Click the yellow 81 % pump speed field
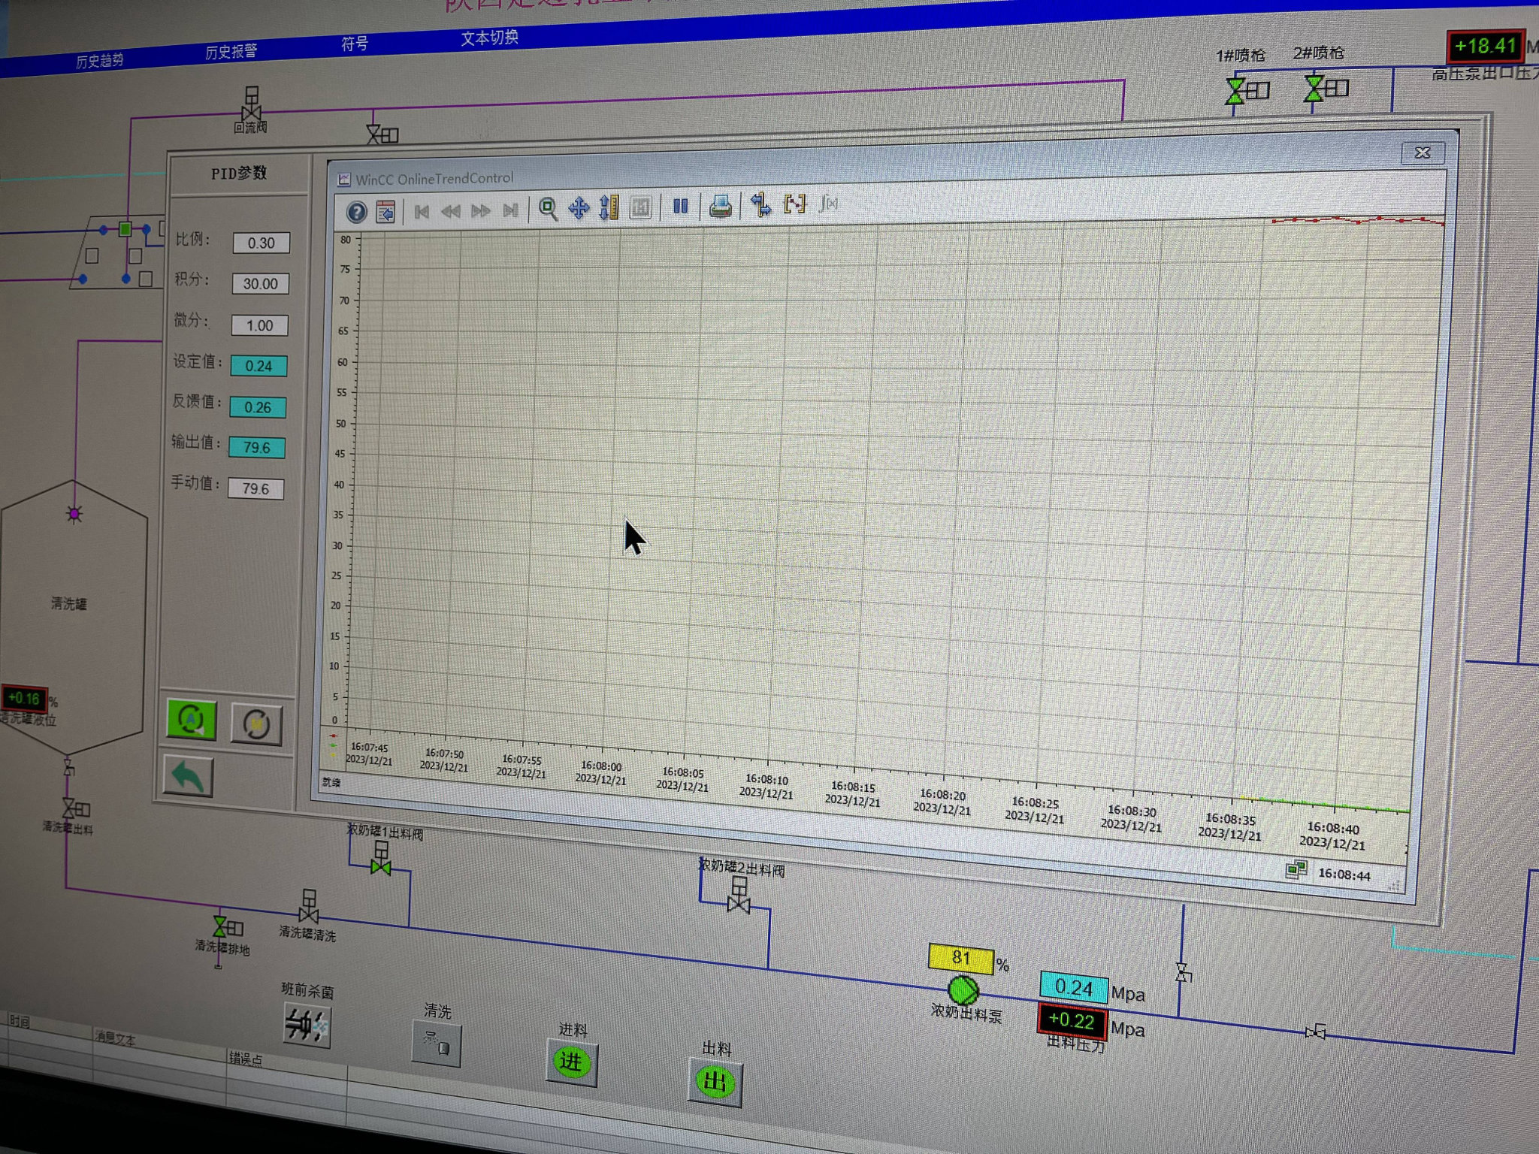 961,958
